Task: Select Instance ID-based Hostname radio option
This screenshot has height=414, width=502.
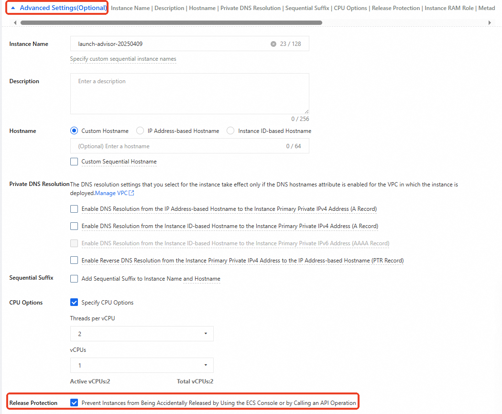Action: pyautogui.click(x=230, y=131)
